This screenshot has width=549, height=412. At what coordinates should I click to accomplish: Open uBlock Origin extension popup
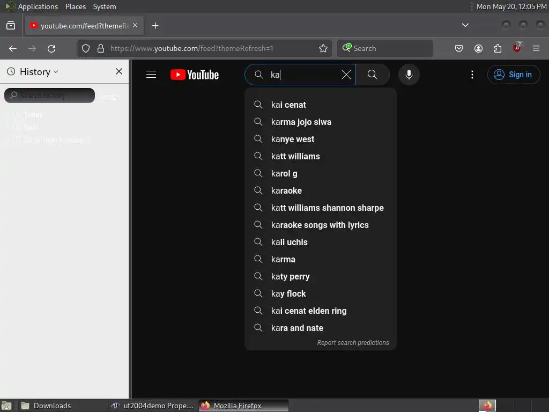pos(517,48)
